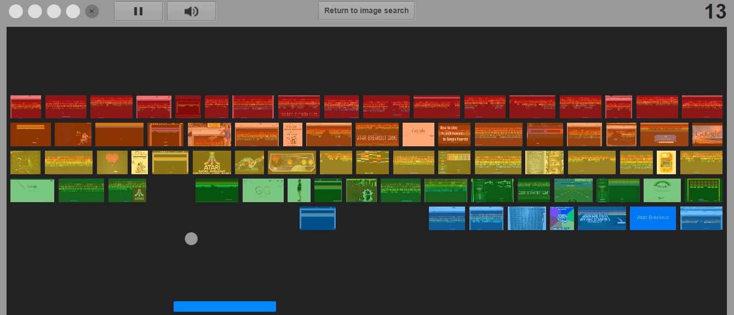Screen dimensions: 734x315
Task: Select the light green GG brick
Action: coord(263,190)
